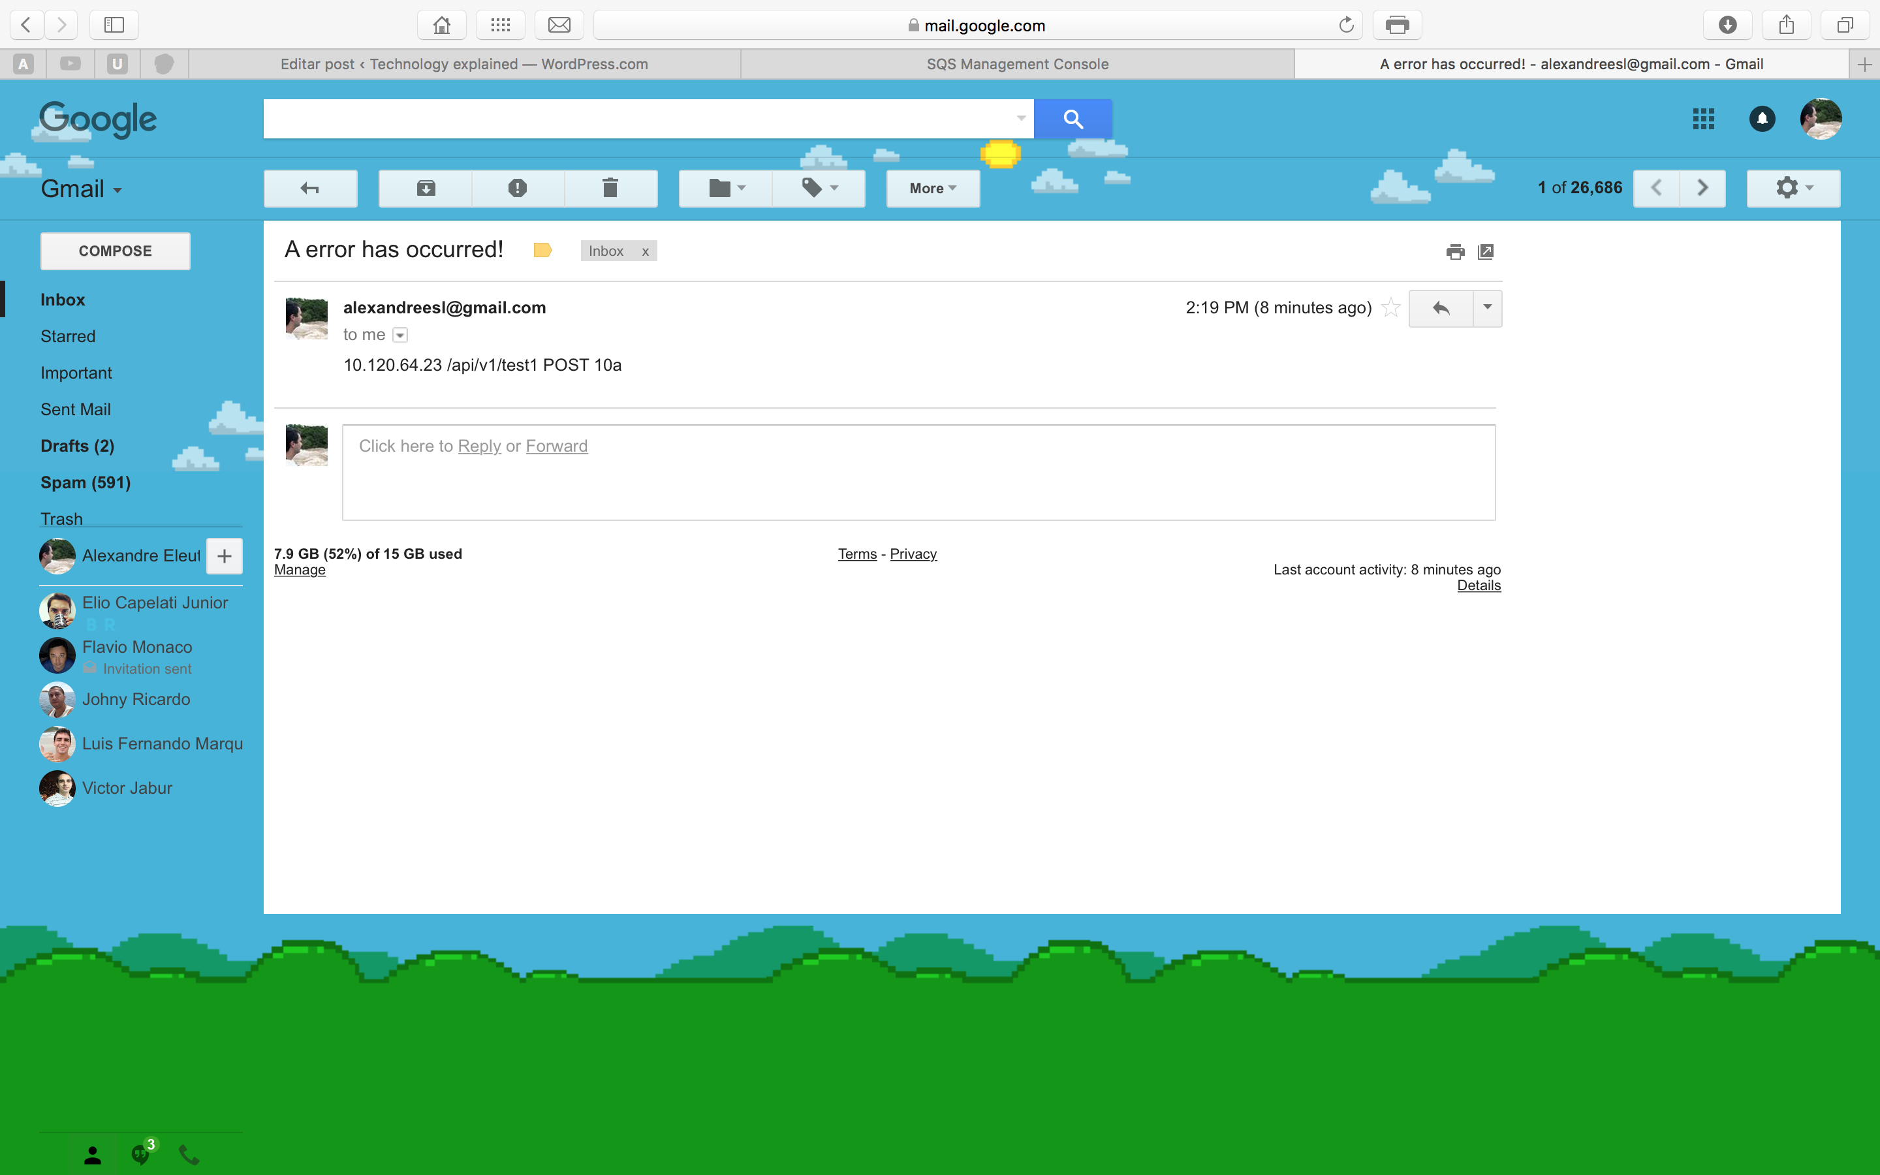The image size is (1880, 1175).
Task: Switch to the SQS Management Console tab
Action: (x=1017, y=64)
